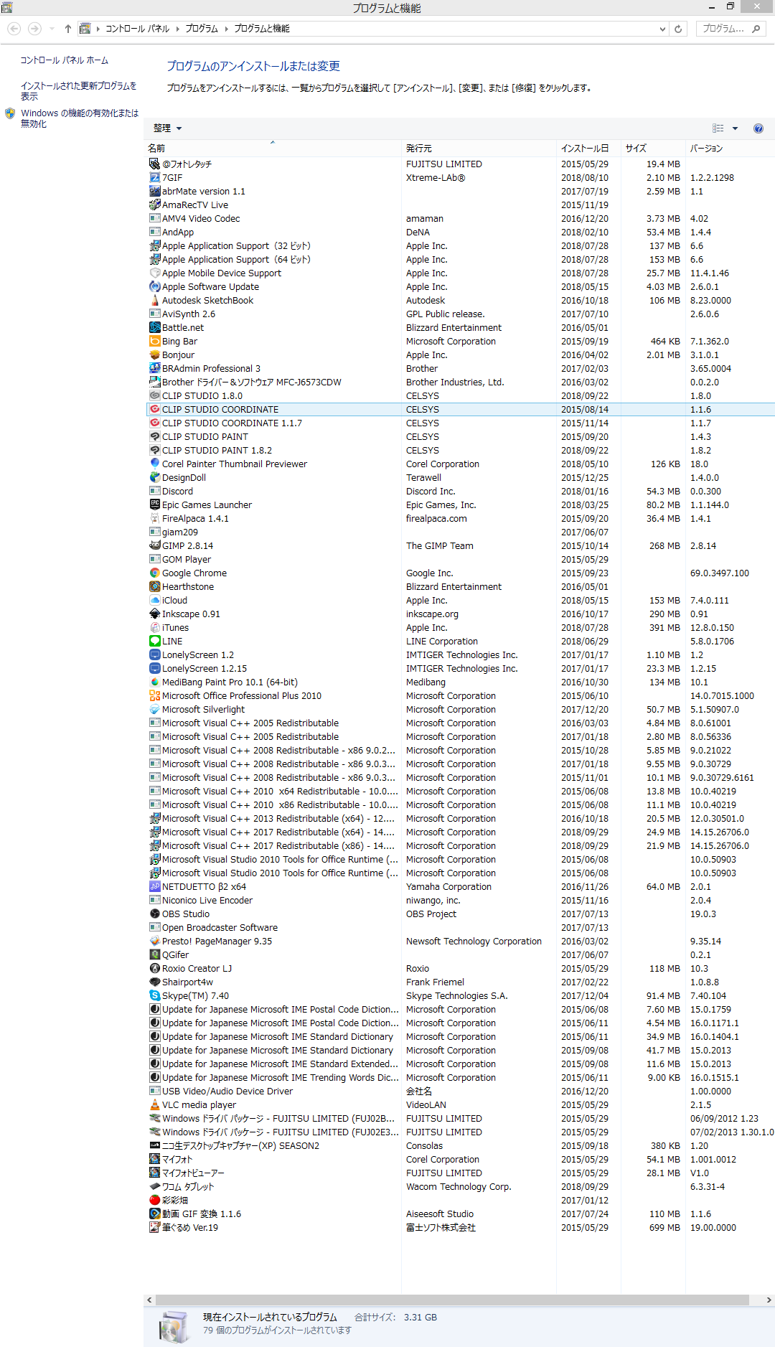Image resolution: width=775 pixels, height=1347 pixels.
Task: Select the ワコム タブレット row
Action: [459, 1186]
